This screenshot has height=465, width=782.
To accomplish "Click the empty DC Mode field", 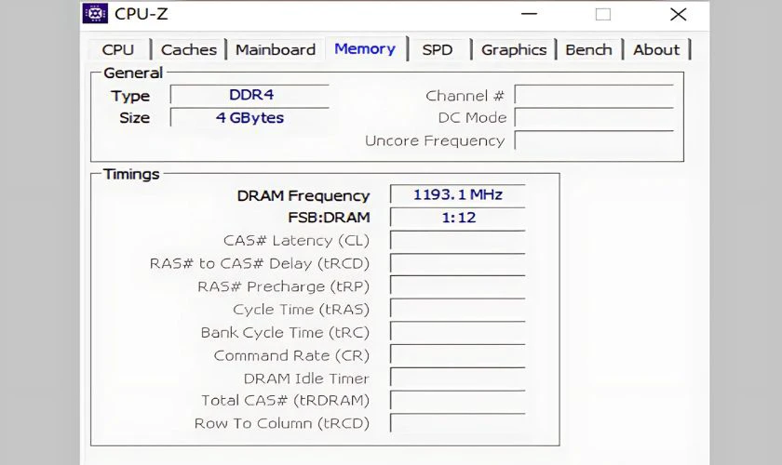I will 594,117.
